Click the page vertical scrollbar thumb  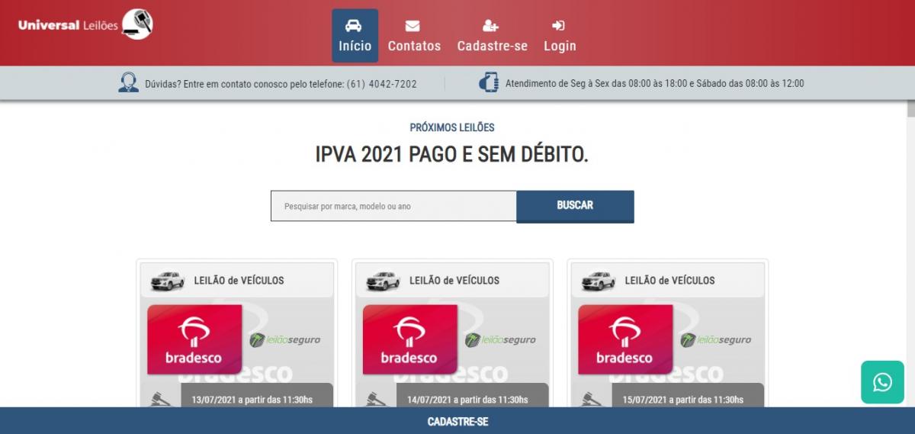pyautogui.click(x=910, y=108)
